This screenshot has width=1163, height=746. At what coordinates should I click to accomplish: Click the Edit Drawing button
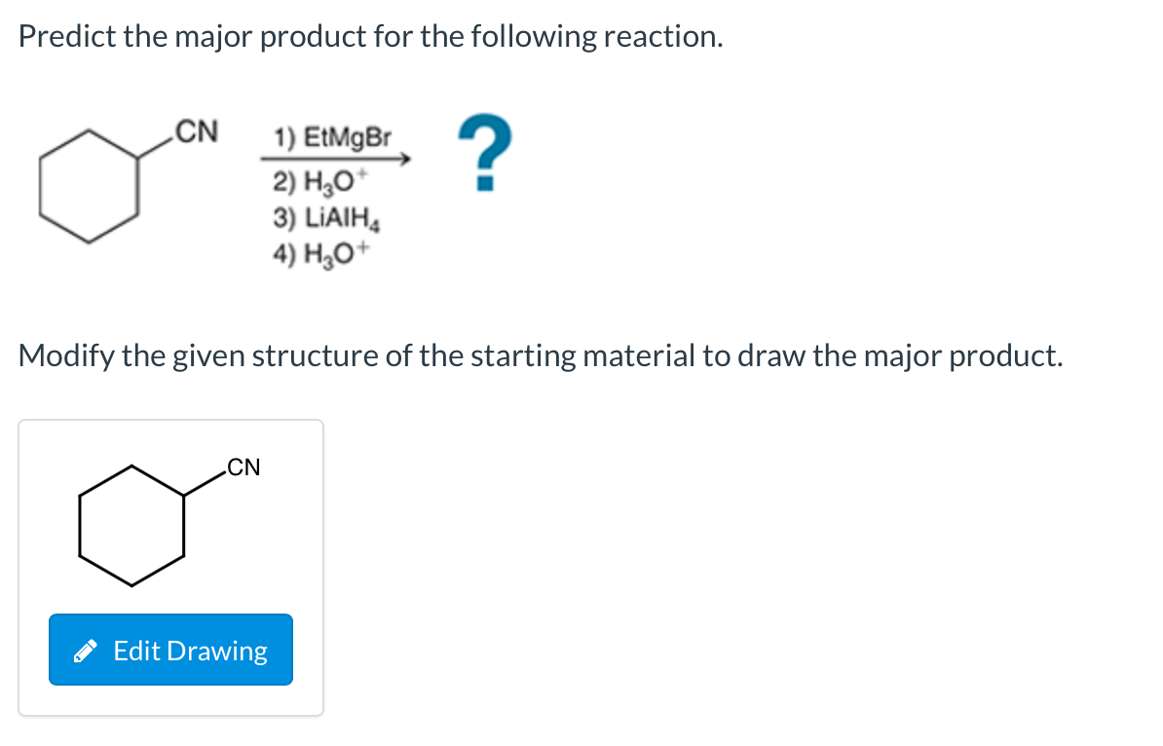click(170, 650)
